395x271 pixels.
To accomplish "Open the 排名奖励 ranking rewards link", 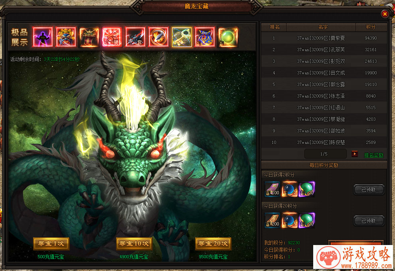I will [373, 155].
